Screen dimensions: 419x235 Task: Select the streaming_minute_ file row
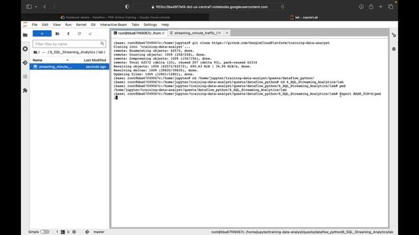click(69, 67)
